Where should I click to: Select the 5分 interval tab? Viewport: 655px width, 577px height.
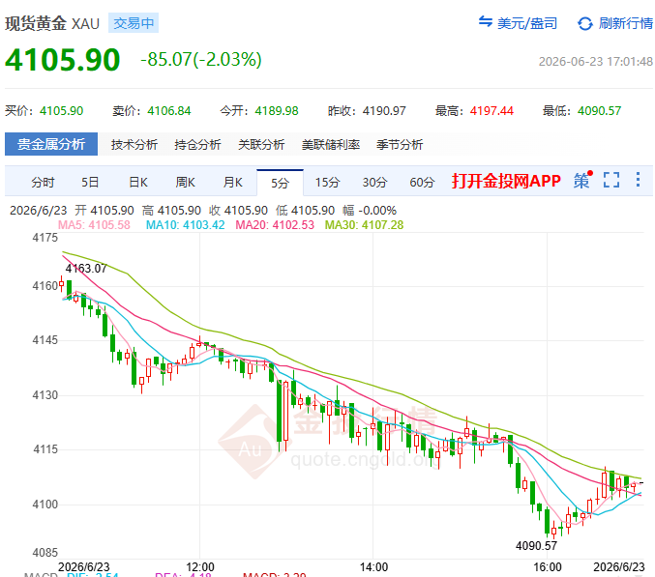tap(280, 183)
